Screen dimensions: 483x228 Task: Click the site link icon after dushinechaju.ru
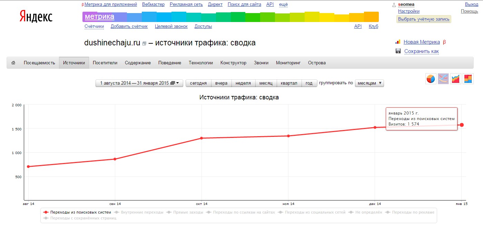point(144,44)
